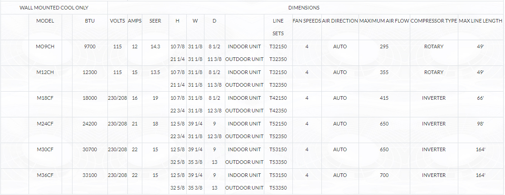Select the MAX LINE LENGTH header
Image resolution: width=505 pixels, height=195 pixels.
481,21
